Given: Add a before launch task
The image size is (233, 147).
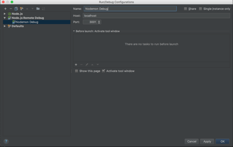Looking at the screenshot, I should (76, 65).
